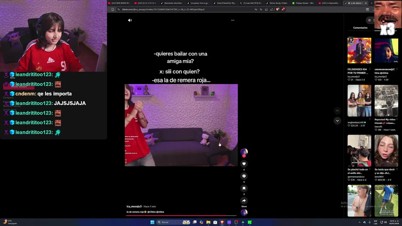Click the bookmark icon in address bar
The height and width of the screenshot is (226, 402).
pyautogui.click(x=112, y=9)
